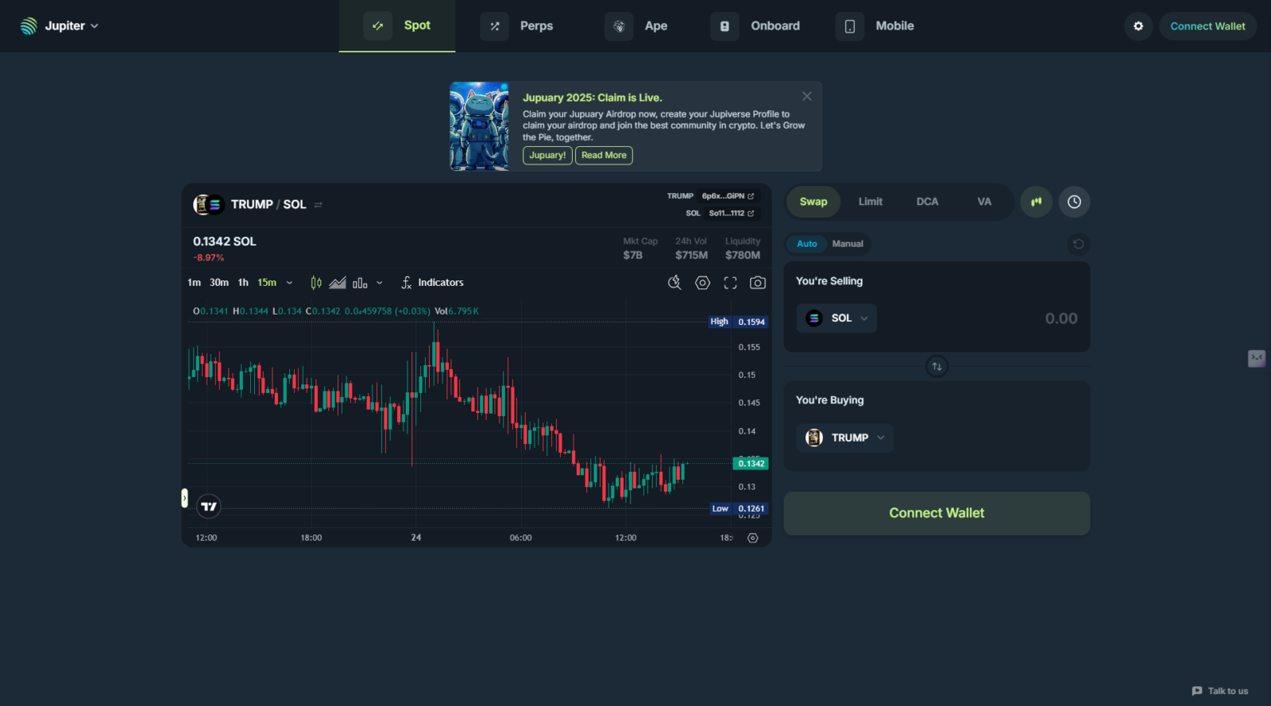Open the Mobile tab
Screen dimensions: 1271x706
[x=875, y=26]
